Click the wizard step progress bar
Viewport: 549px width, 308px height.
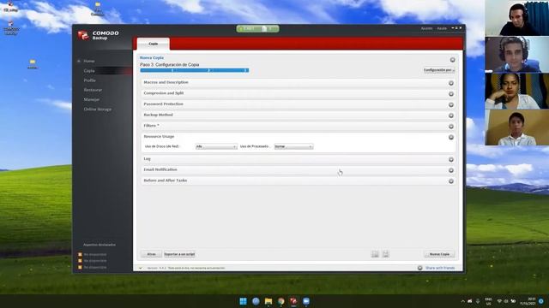[195, 70]
